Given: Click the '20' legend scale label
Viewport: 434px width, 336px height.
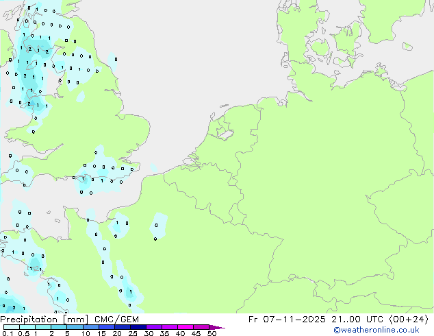Looking at the screenshot, I should pyautogui.click(x=117, y=333).
